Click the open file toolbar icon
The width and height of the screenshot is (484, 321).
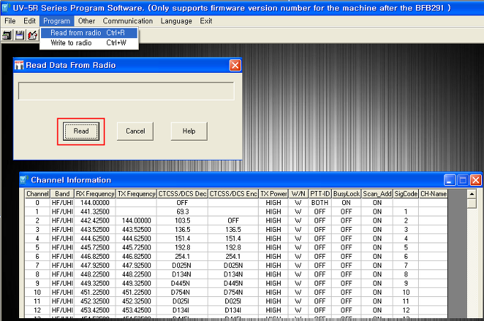pos(7,35)
